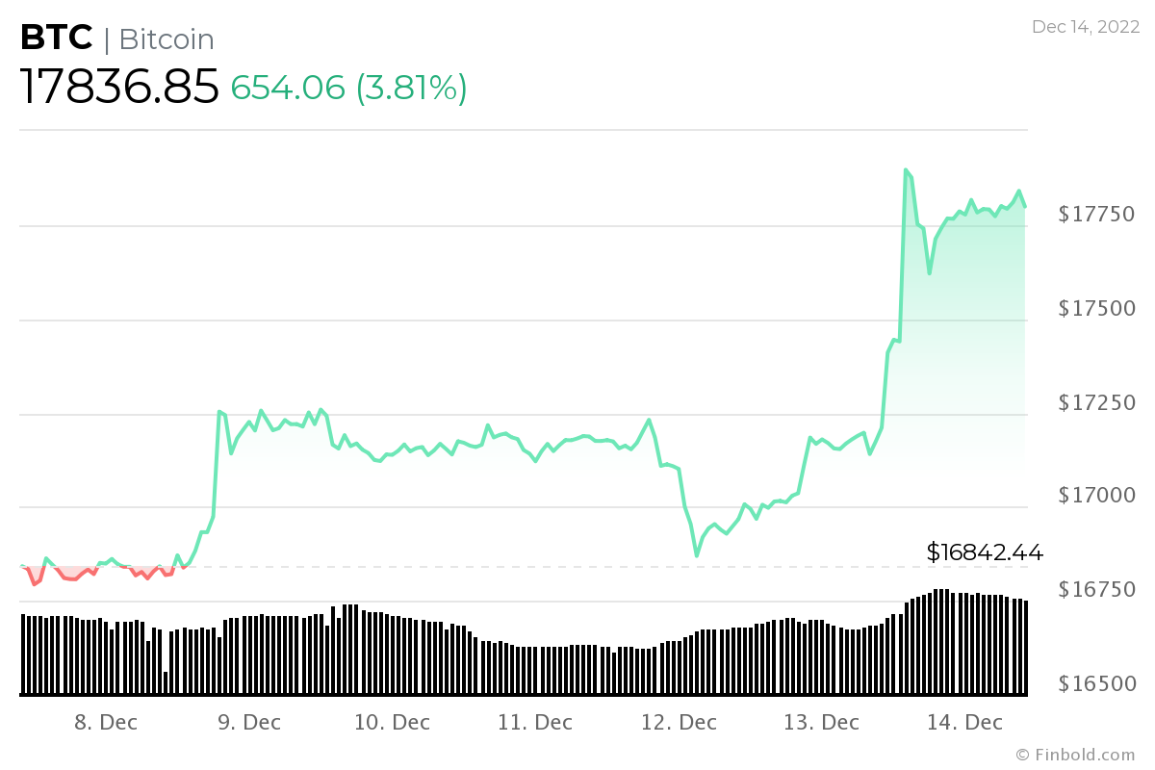
Task: Select the 10. Dec date marker
Action: (x=392, y=722)
